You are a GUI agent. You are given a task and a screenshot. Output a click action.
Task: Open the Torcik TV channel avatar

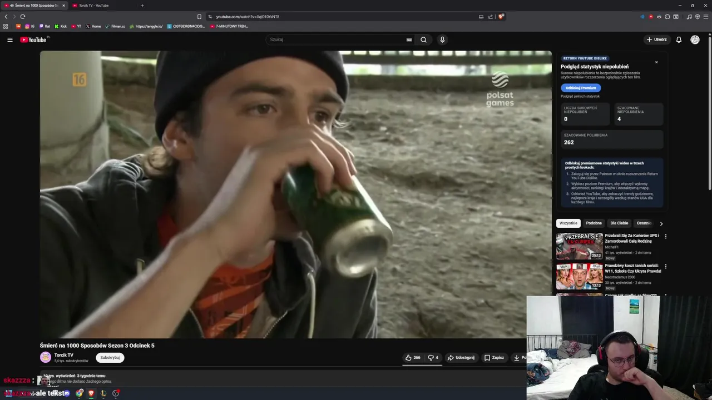point(46,357)
